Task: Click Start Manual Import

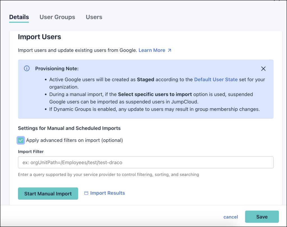Action: coord(48,194)
